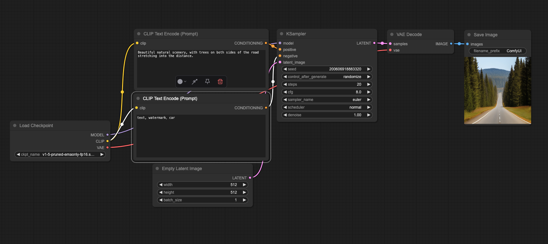Viewport: 548px width, 244px height.
Task: Decrease width with the left arrow
Action: click(161, 185)
